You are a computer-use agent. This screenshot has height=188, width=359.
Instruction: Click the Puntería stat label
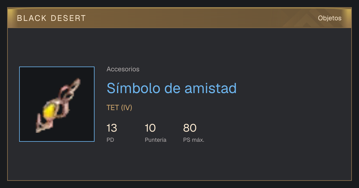(x=156, y=140)
